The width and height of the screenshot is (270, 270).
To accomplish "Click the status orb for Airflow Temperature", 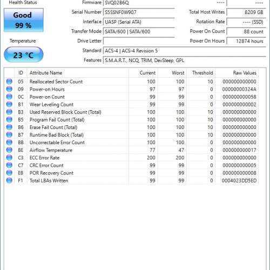I will pos(9,150).
